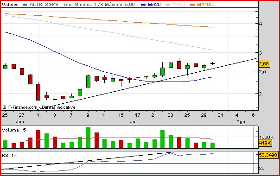Click date 1 on the time axis

pyautogui.click(x=38, y=115)
